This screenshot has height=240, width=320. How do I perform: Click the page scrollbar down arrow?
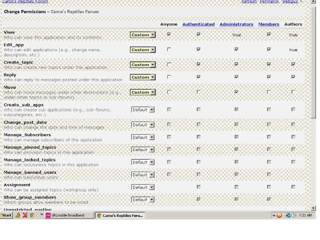[314, 208]
